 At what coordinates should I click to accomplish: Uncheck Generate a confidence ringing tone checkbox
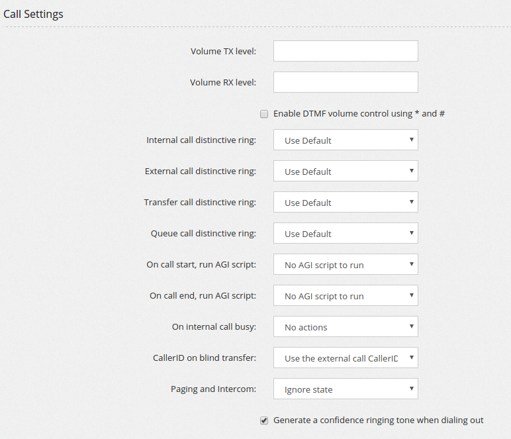click(x=264, y=420)
